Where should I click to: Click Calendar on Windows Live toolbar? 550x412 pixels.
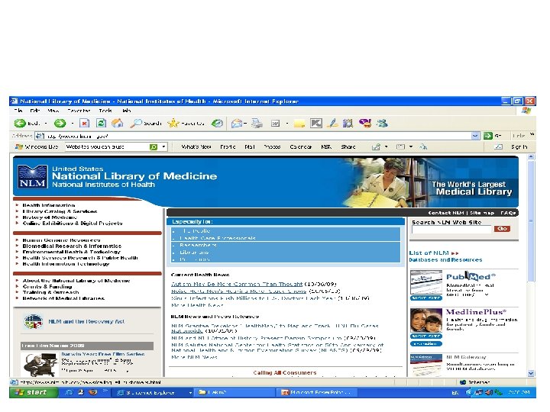[x=301, y=147]
